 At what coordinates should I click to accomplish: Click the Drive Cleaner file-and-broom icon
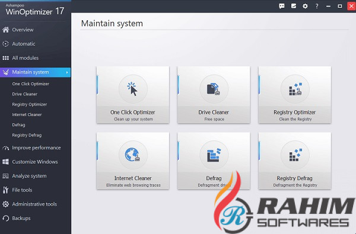pos(214,89)
